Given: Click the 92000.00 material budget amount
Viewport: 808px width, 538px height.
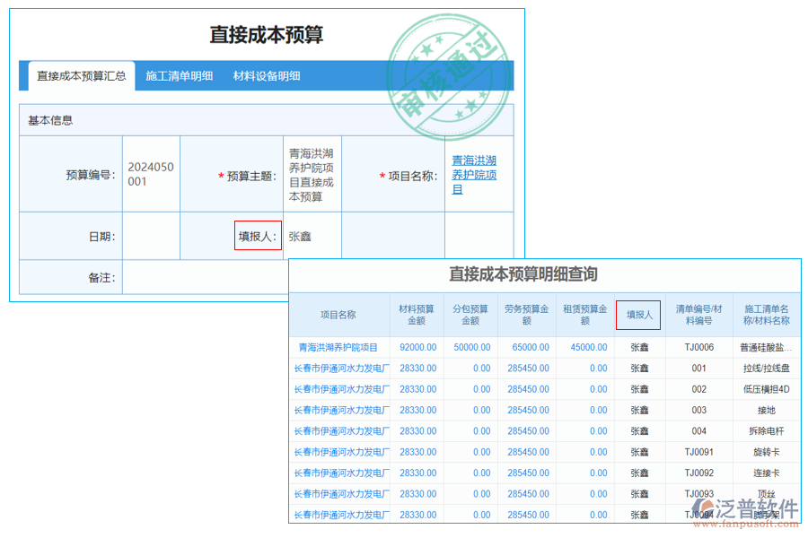Looking at the screenshot, I should point(417,347).
